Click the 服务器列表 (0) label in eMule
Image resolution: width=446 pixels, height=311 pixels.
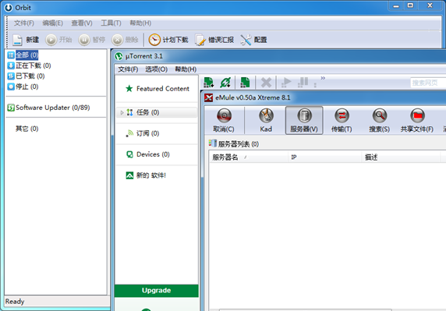coord(239,144)
